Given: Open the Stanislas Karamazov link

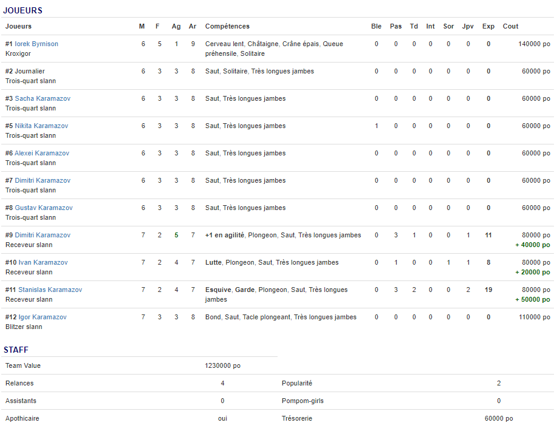Looking at the screenshot, I should tap(50, 290).
